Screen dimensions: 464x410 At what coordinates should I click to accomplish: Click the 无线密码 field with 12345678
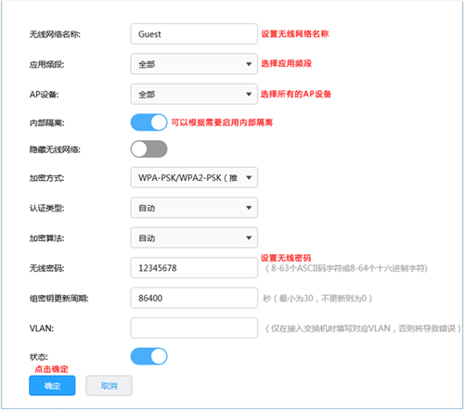tap(194, 268)
